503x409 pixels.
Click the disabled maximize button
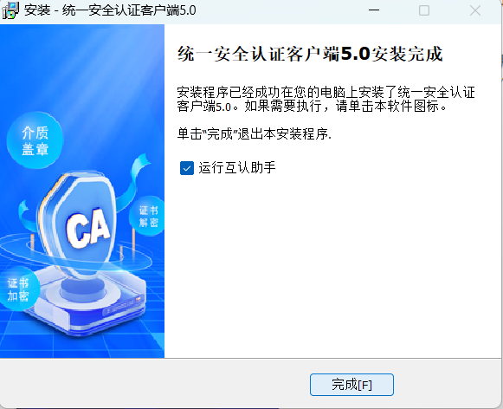tap(424, 10)
